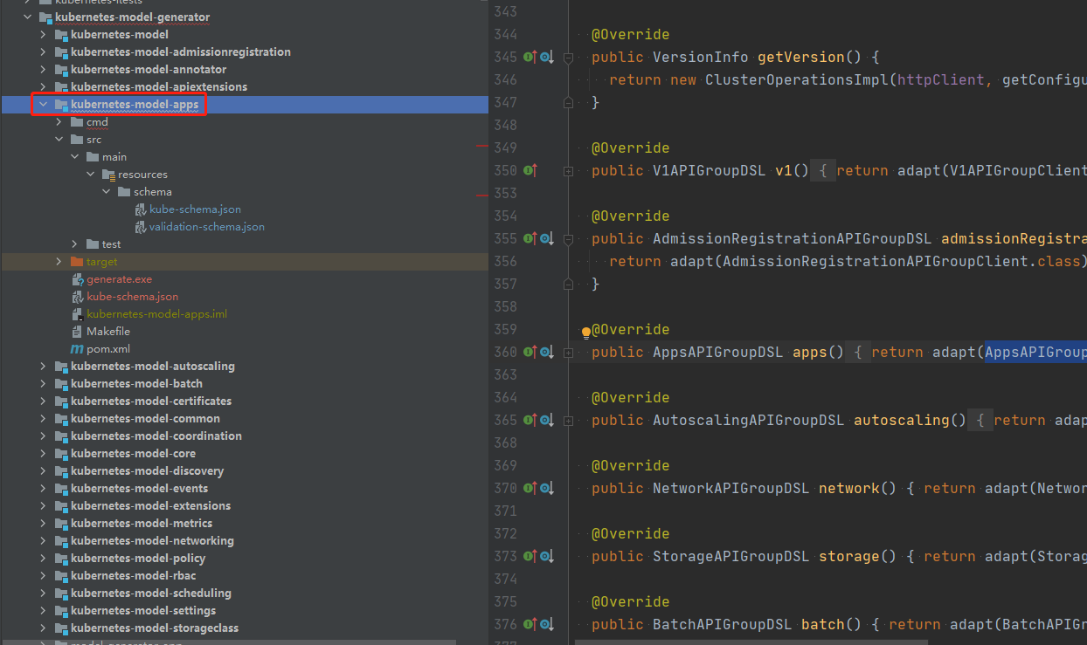Click the kube-schema.json icon under schema folder

tap(140, 209)
